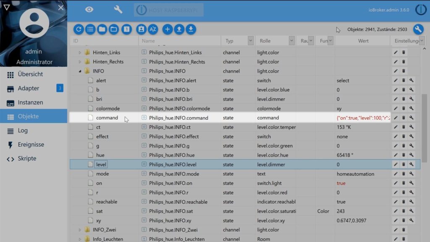
Task: Add a new object with plus button
Action: [167, 29]
